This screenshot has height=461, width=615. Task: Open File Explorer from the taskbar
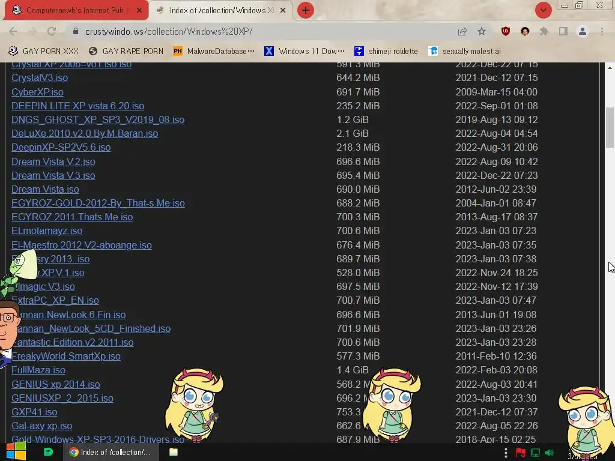pos(174,452)
